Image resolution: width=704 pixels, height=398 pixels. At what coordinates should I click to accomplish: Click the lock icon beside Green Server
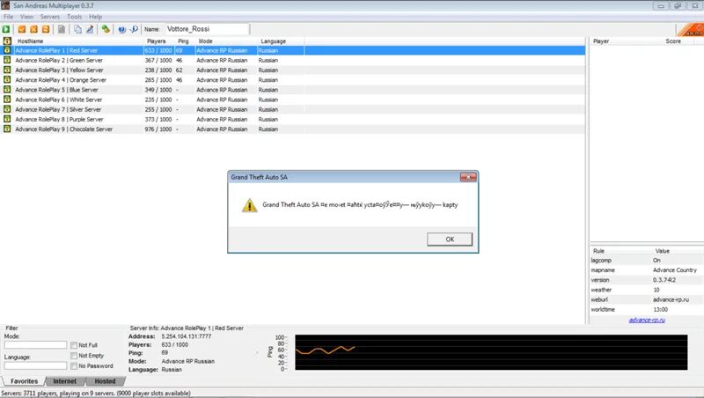(x=7, y=60)
